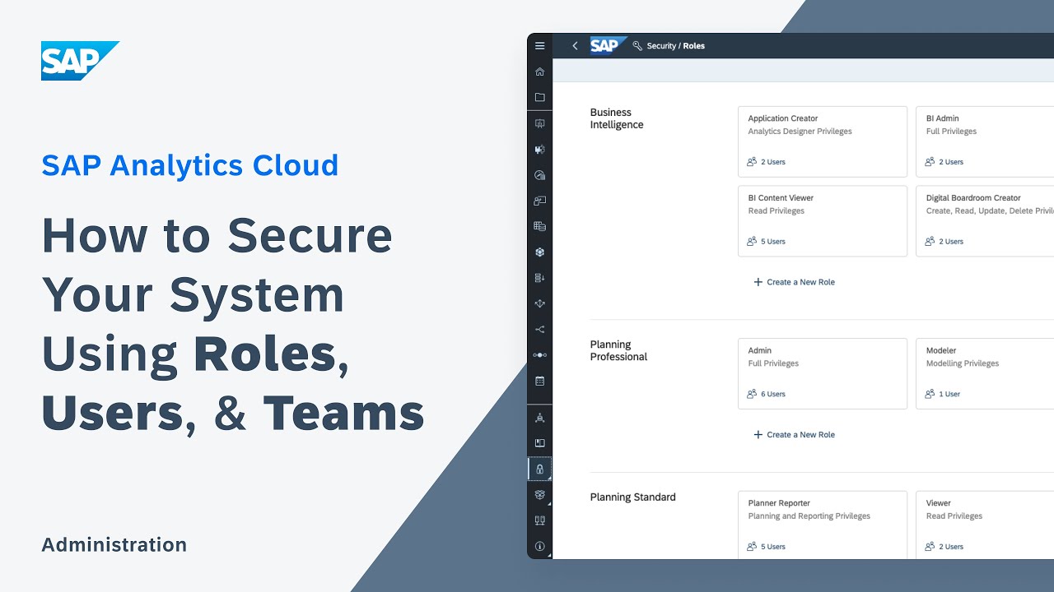Open the hierarchy network sidebar icon
This screenshot has width=1054, height=592.
click(539, 418)
